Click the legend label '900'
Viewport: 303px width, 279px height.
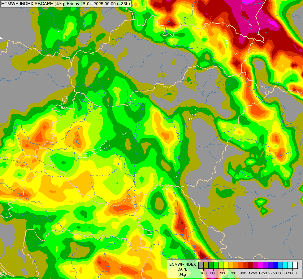click(243, 273)
